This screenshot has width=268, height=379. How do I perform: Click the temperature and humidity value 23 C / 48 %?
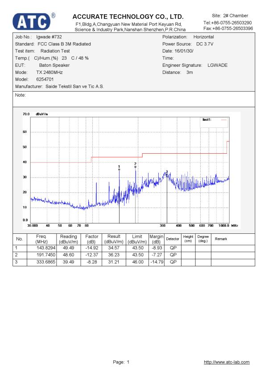[x=75, y=58]
